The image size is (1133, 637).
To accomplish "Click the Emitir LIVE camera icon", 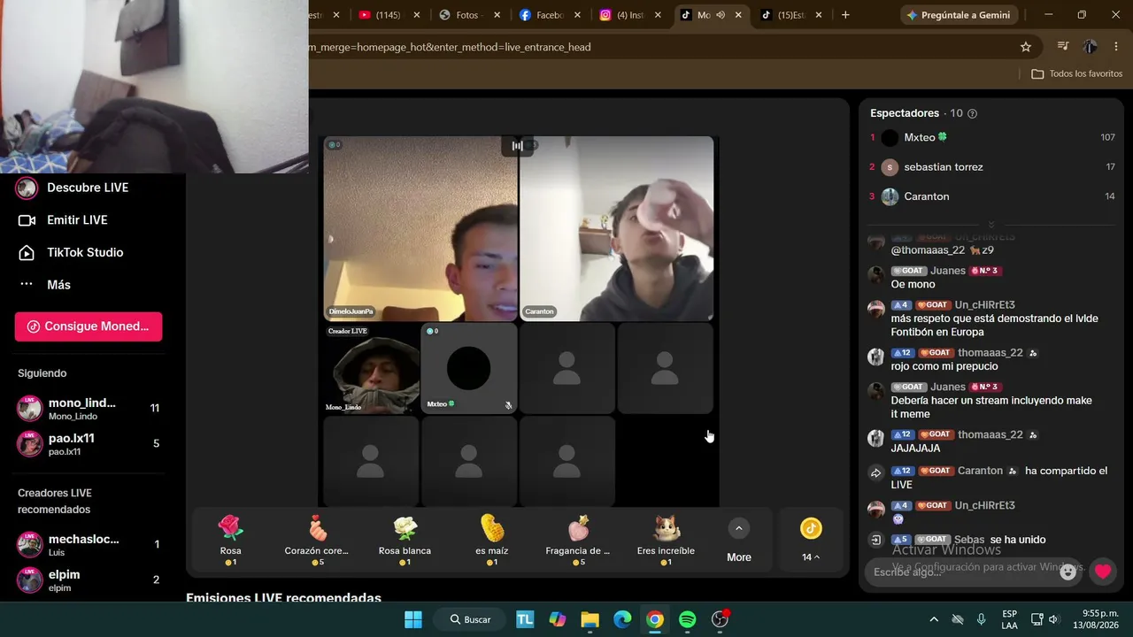I will (x=27, y=220).
